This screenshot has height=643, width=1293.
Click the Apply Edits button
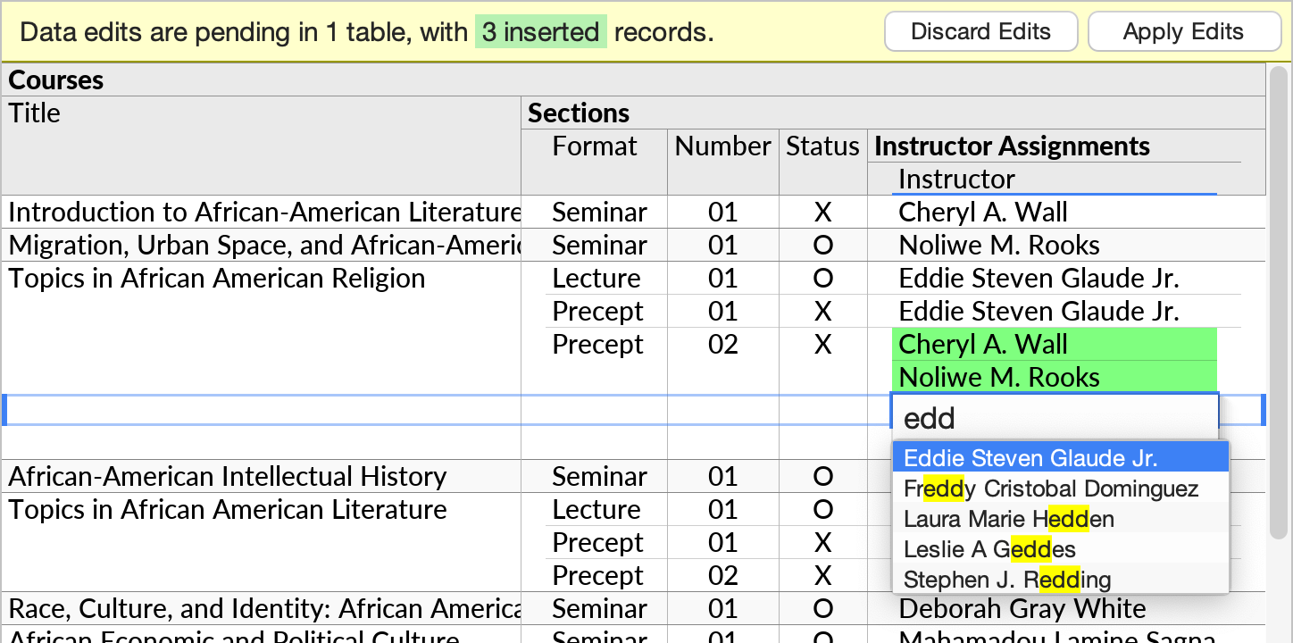1184,31
